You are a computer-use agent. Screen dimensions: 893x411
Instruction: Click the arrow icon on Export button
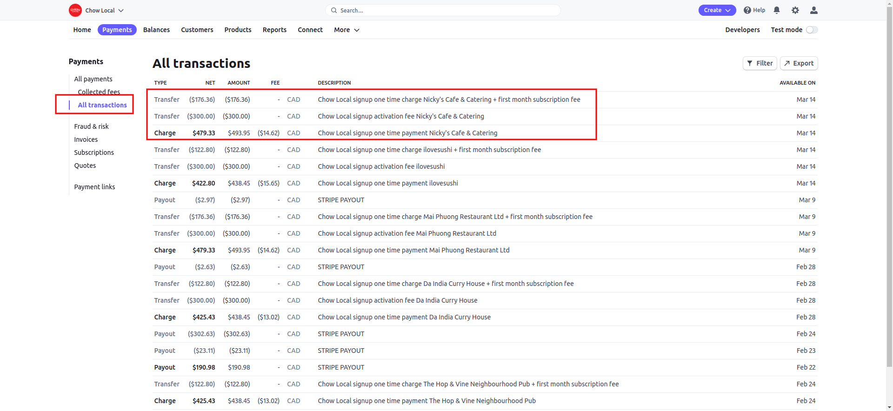pyautogui.click(x=787, y=63)
